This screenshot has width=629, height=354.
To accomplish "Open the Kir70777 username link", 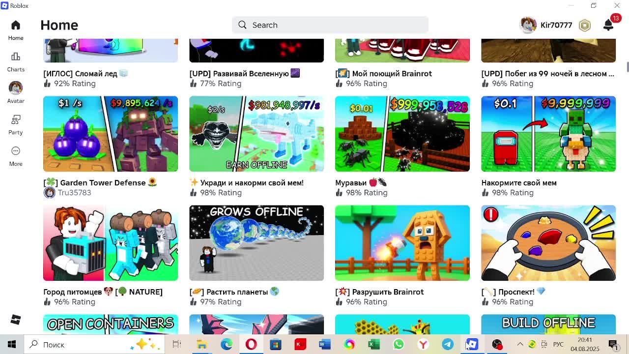I will tap(556, 25).
